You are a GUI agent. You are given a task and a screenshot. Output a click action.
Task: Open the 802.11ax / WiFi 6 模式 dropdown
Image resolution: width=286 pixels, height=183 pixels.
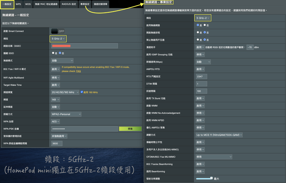point(56,69)
